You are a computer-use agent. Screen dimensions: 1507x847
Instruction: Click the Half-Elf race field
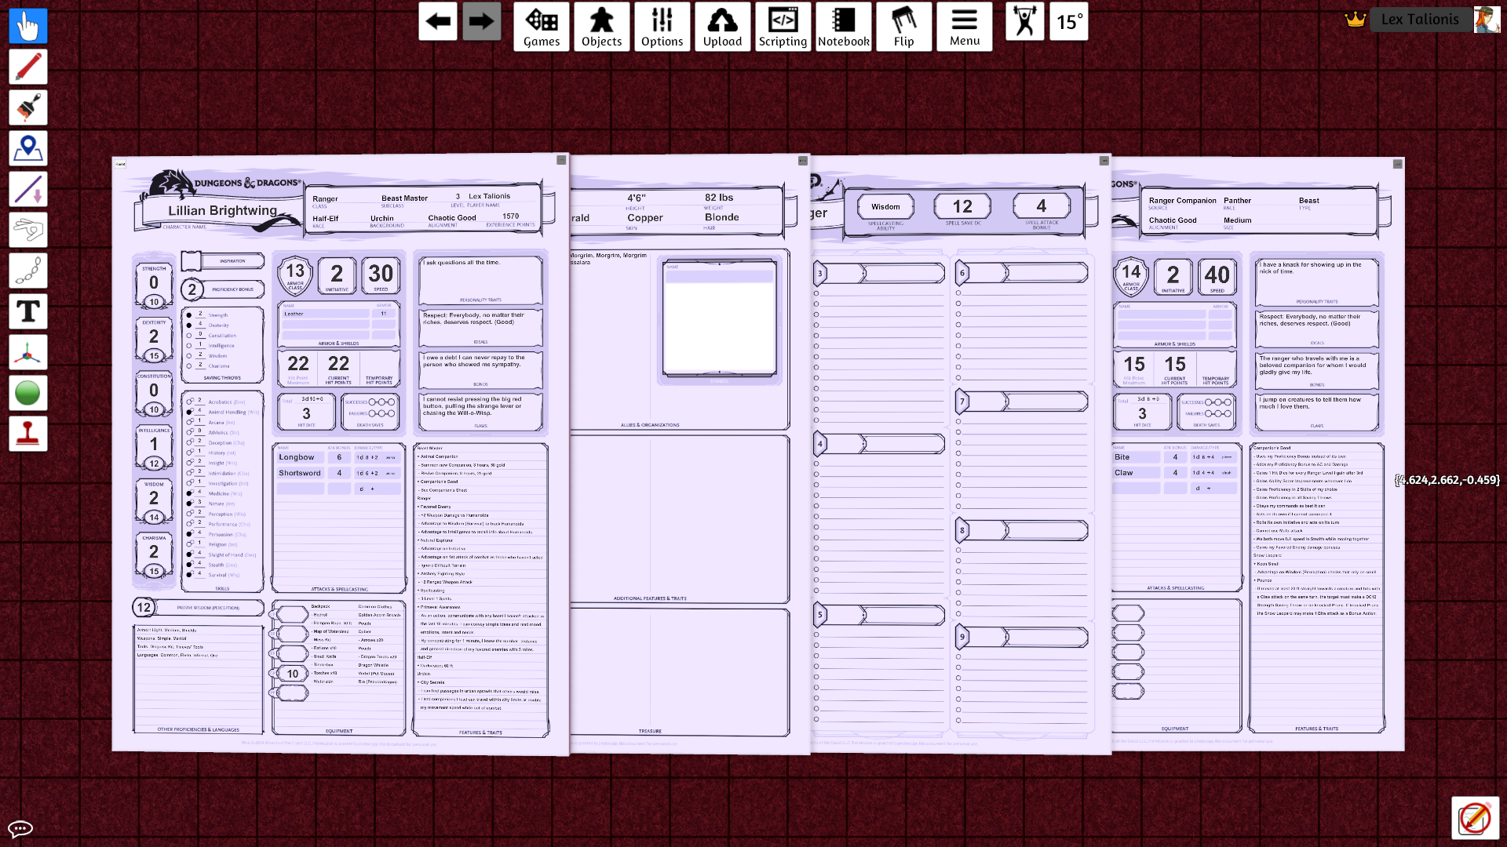[x=326, y=219]
